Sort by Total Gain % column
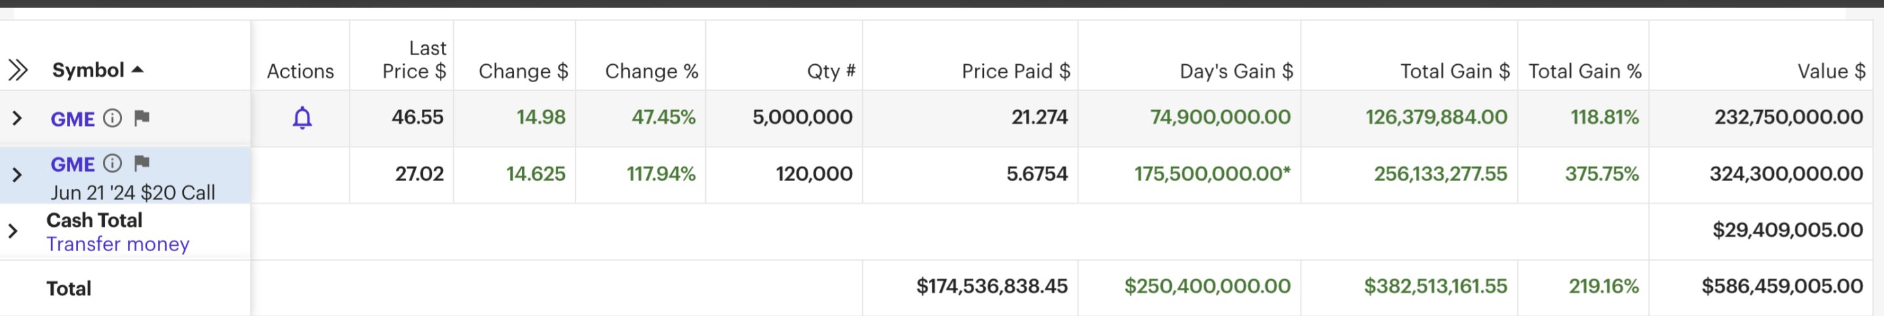Viewport: 1884px width, 316px height. click(x=1585, y=71)
